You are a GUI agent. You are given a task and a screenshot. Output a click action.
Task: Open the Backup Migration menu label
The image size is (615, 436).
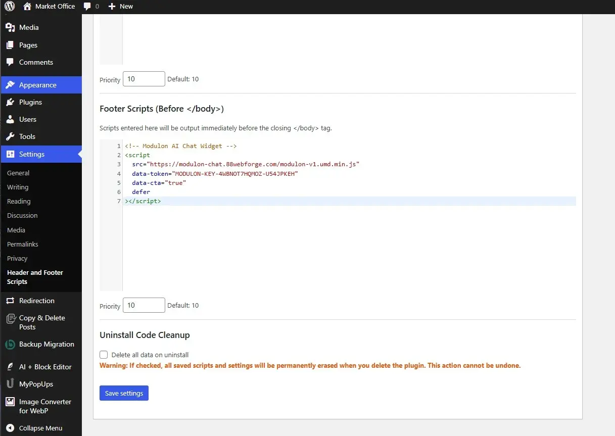pos(46,344)
